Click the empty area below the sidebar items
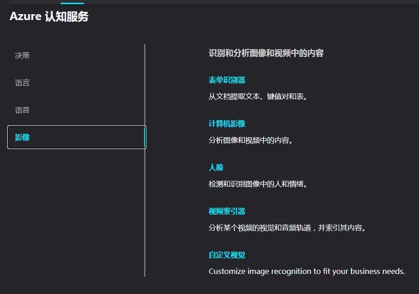Screen dimensions: 419x294 click(x=68, y=205)
